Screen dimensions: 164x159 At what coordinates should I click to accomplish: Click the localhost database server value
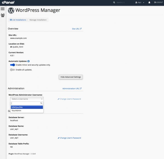coord(14,120)
